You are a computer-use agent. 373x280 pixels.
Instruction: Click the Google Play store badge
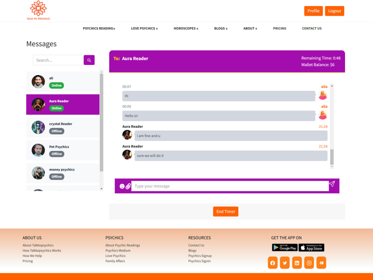(285, 248)
